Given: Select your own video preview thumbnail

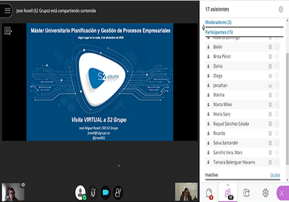Looking at the screenshot, I should (13, 192).
